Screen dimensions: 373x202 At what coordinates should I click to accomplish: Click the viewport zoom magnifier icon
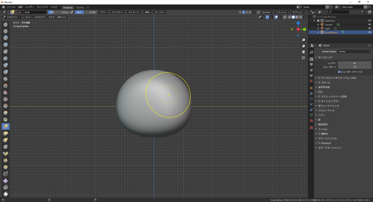click(x=303, y=40)
